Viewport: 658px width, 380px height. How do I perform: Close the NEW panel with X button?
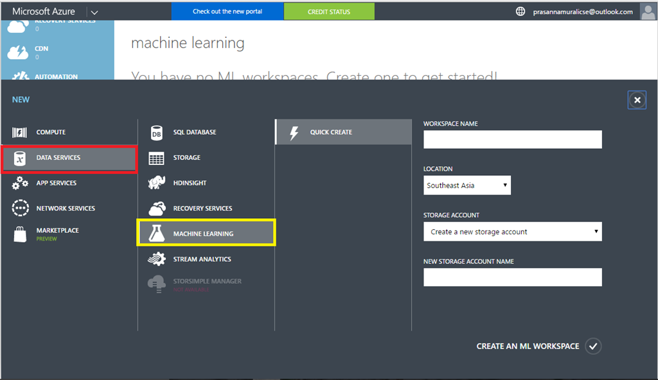637,100
